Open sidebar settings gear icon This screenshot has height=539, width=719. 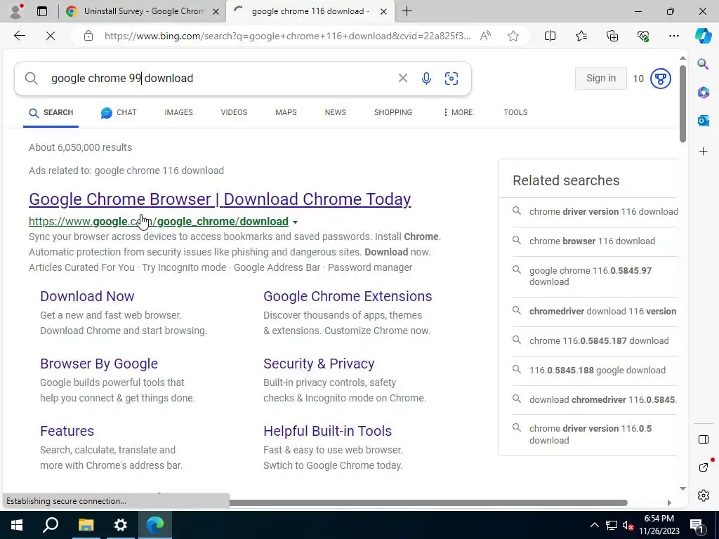[x=704, y=495]
